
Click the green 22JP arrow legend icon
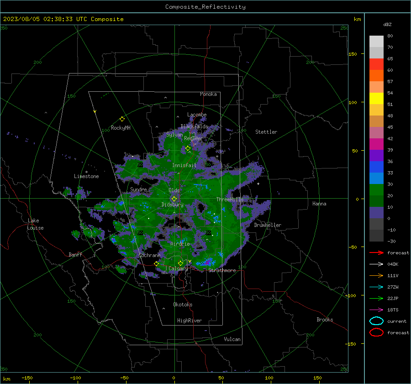point(376,298)
